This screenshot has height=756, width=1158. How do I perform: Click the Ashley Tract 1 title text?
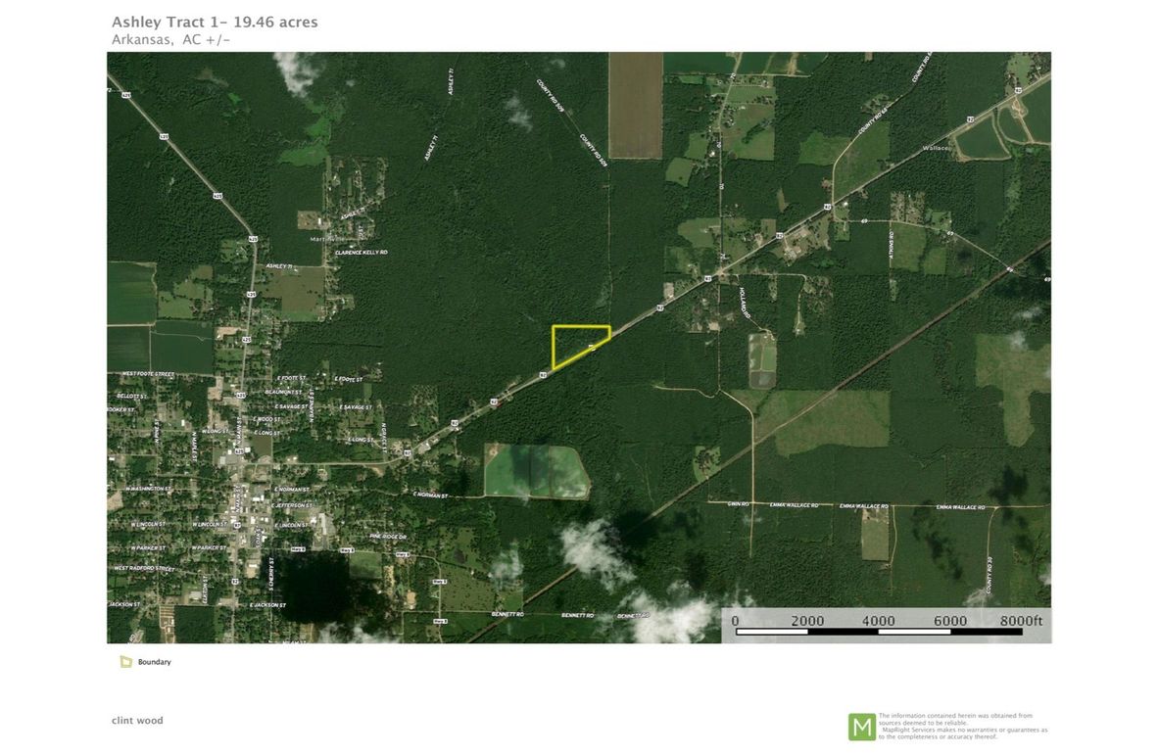(x=215, y=22)
